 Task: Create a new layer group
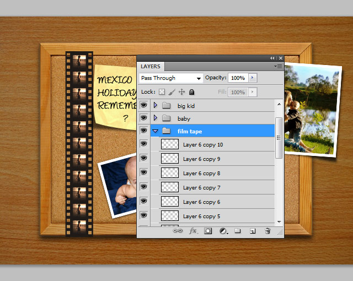238,231
